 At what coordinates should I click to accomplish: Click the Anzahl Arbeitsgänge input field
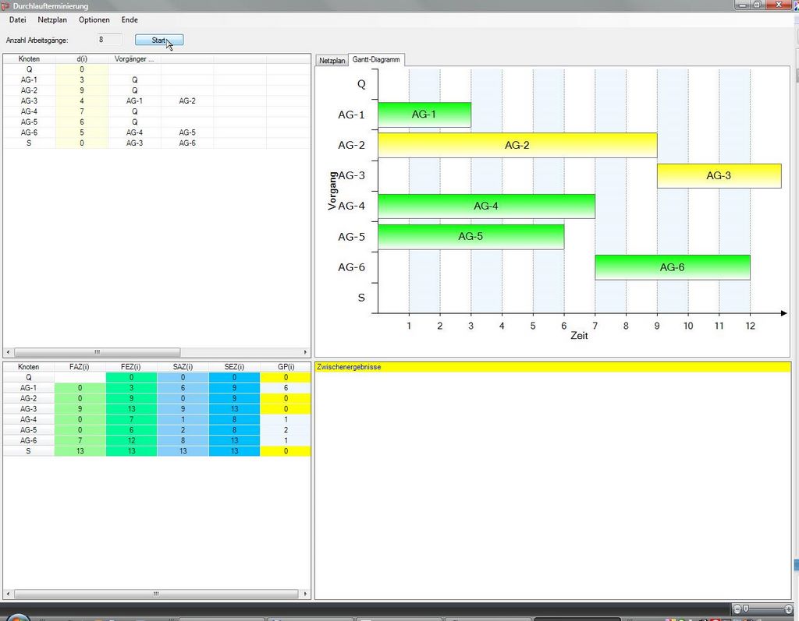[x=108, y=39]
